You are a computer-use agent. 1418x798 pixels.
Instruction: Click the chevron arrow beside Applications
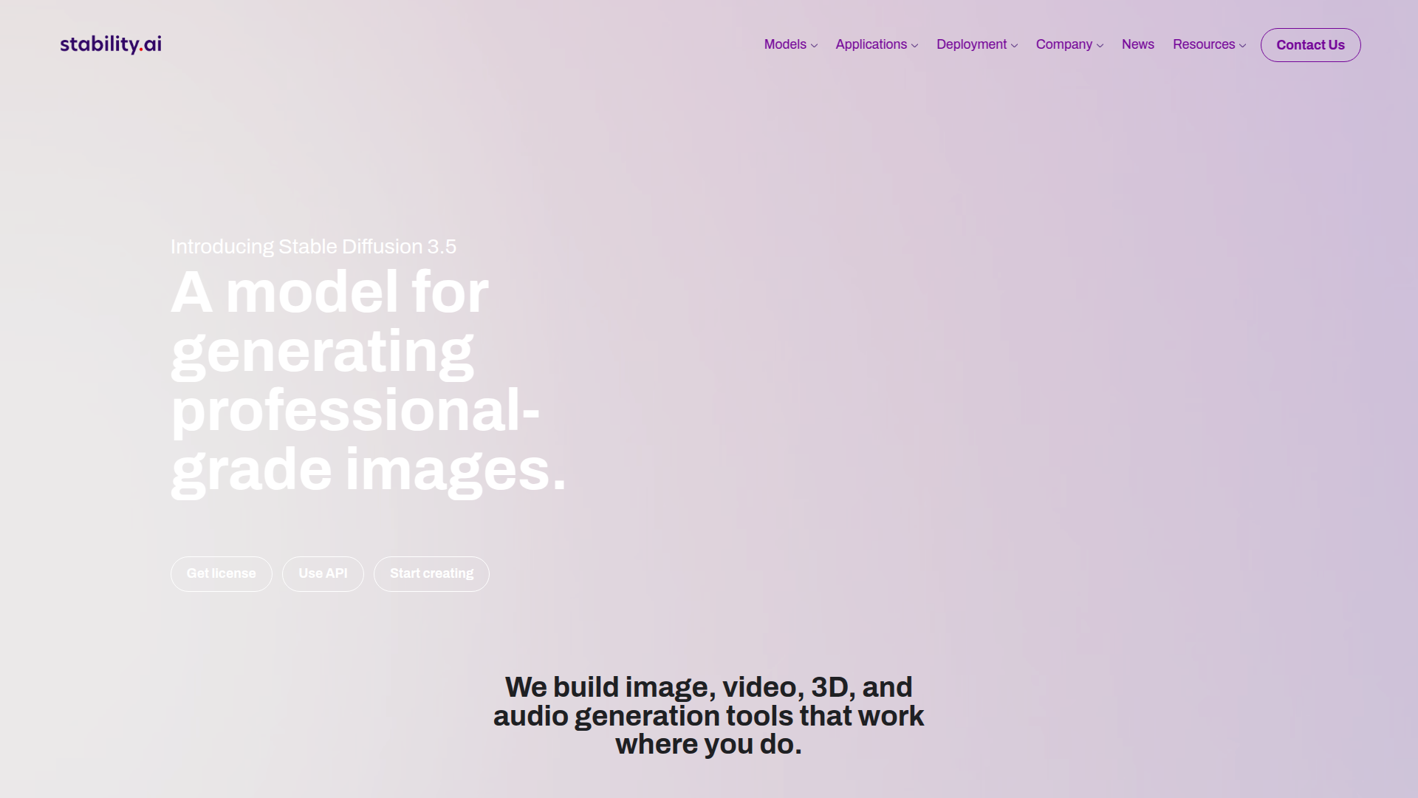click(914, 46)
